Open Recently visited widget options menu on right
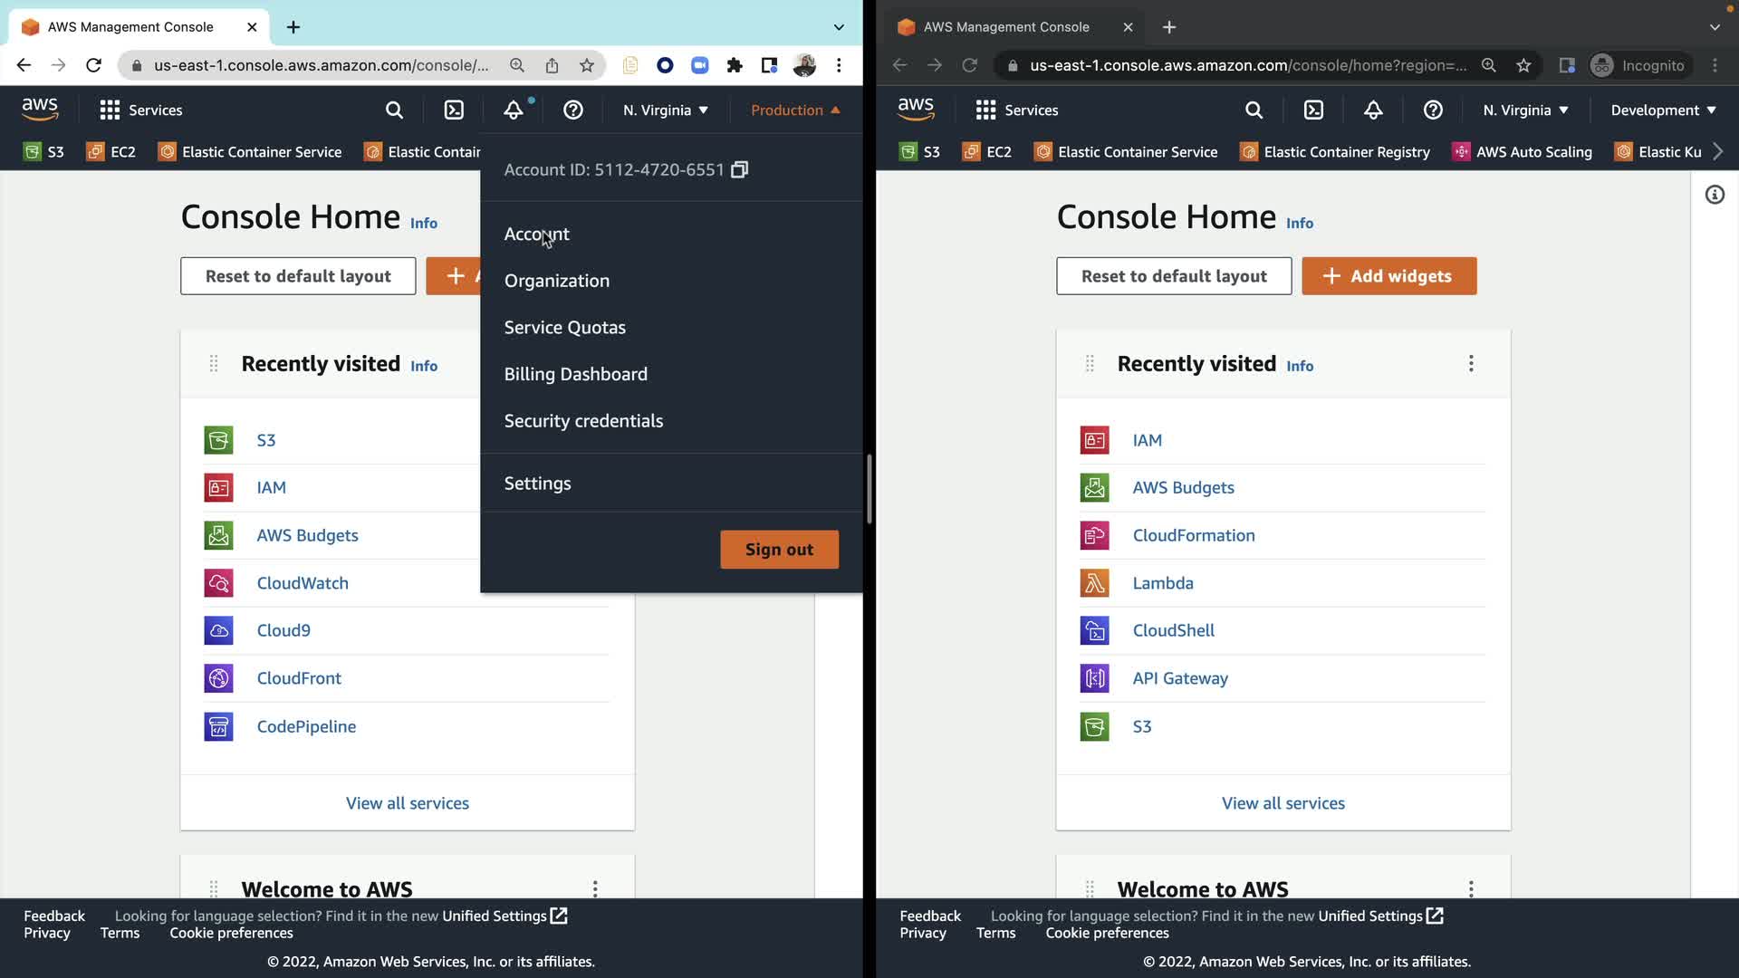The image size is (1739, 978). (1471, 364)
